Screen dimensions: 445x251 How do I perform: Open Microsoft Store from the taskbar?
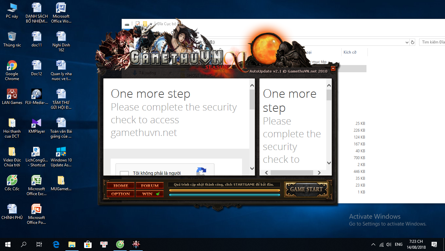point(88,244)
